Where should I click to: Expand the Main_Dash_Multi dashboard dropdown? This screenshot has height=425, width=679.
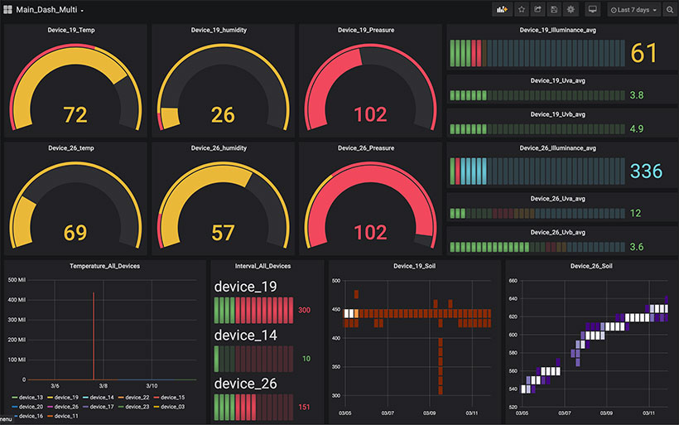(49, 10)
